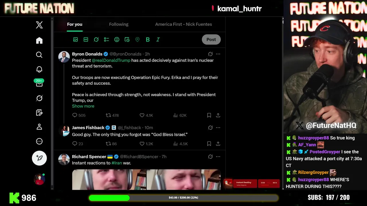Viewport: 367px width, 206px height.
Task: Bookmark Byron Donalds post
Action: point(209,115)
